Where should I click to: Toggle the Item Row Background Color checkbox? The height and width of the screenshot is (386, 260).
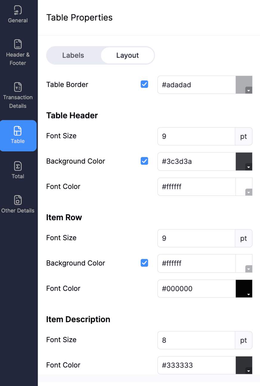pos(144,263)
